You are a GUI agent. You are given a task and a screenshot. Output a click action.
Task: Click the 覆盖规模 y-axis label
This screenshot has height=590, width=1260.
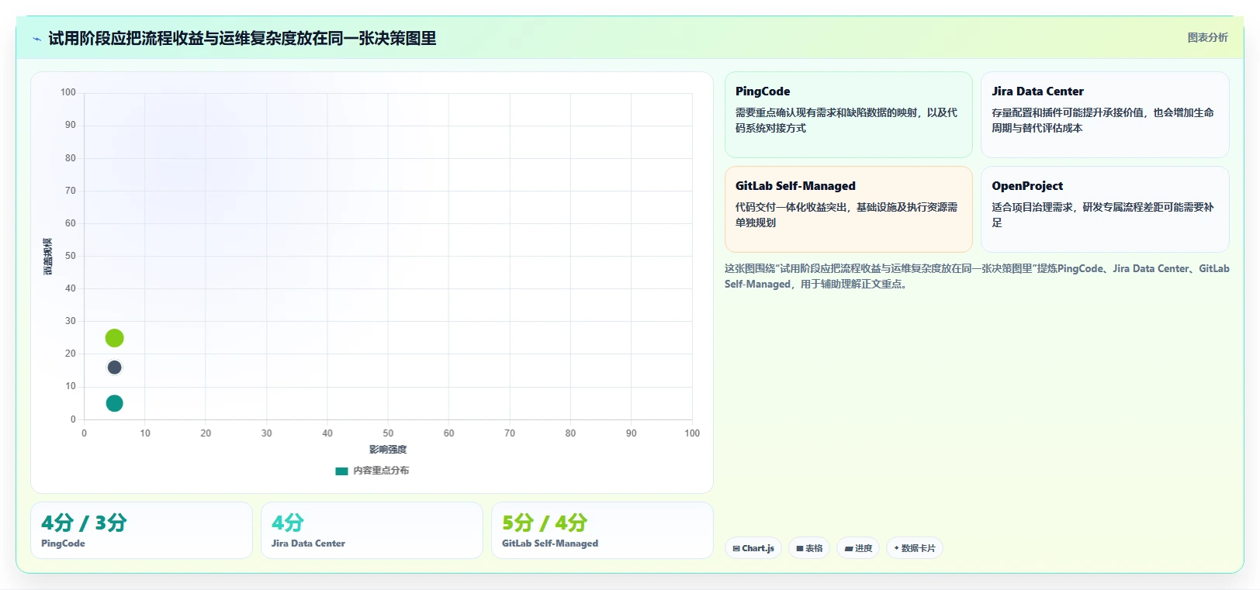(x=48, y=256)
